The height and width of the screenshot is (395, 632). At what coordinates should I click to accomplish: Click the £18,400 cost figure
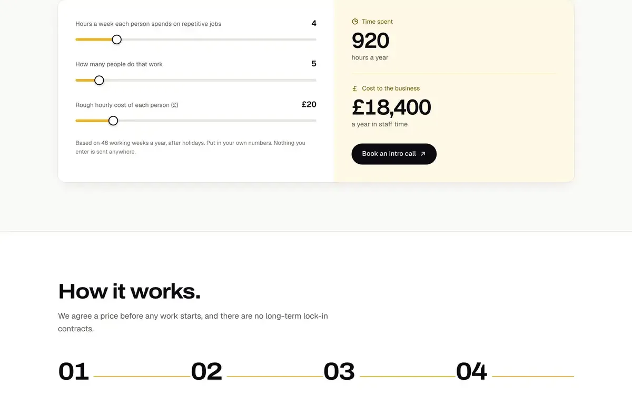[x=391, y=107]
